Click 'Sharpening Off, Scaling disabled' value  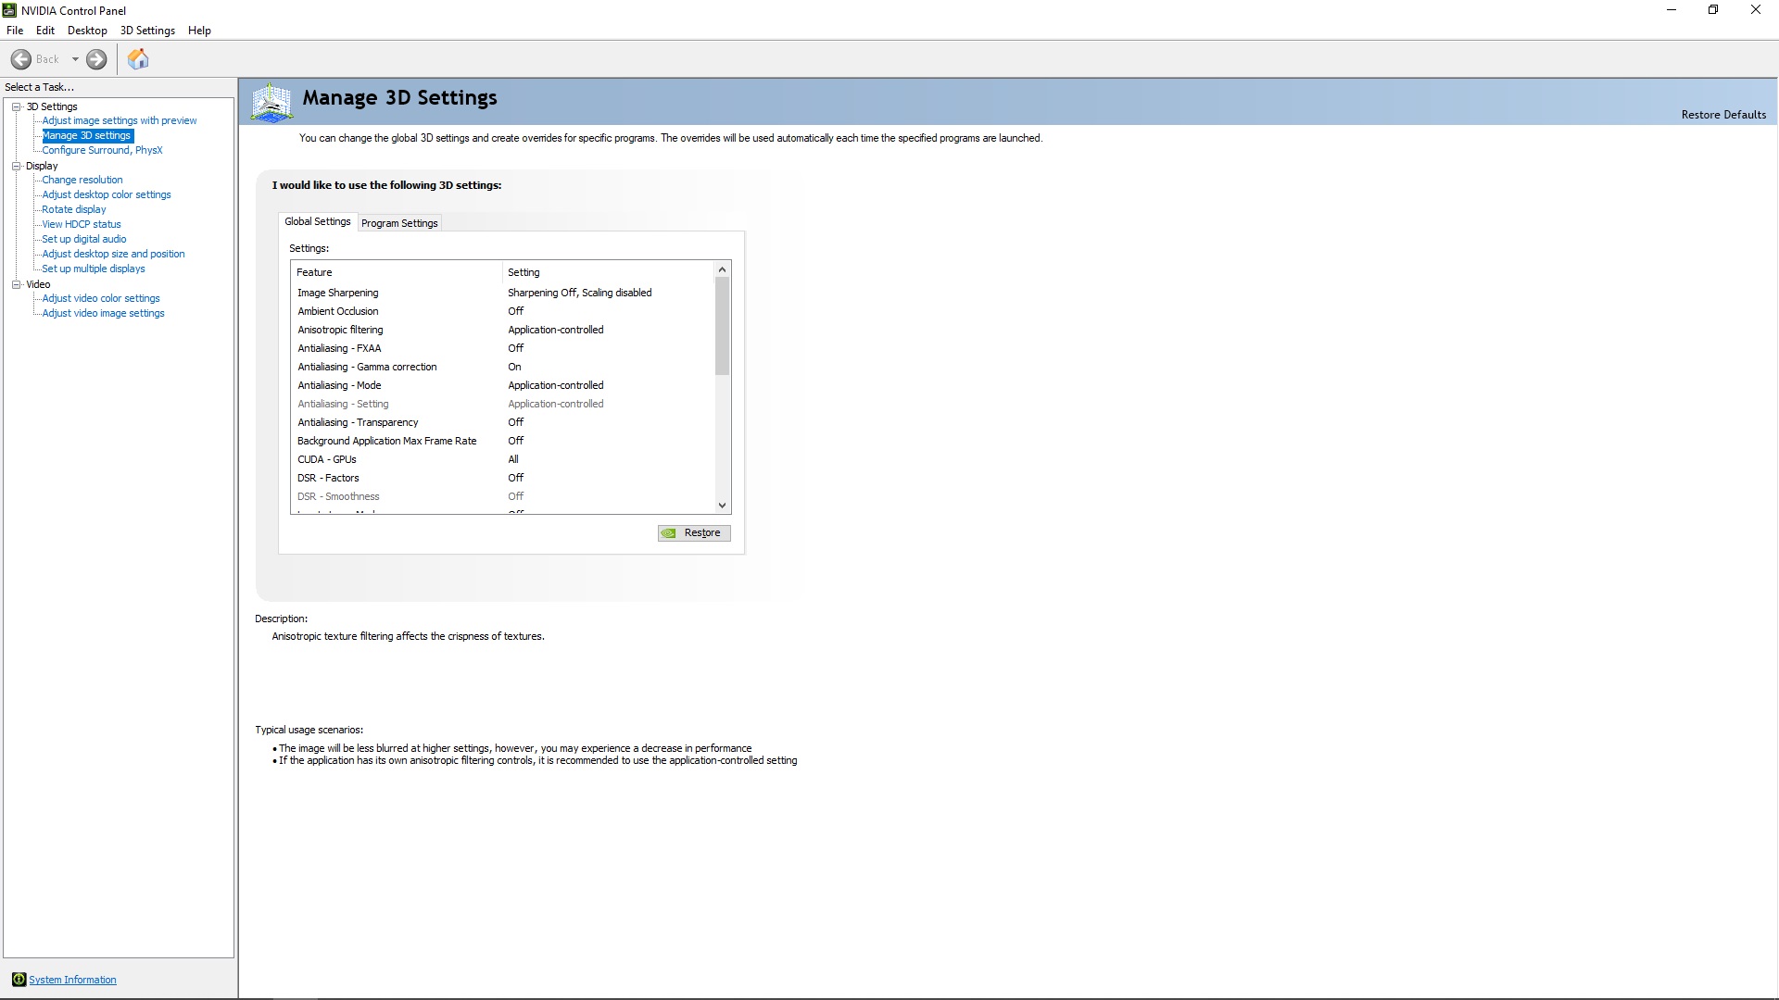click(x=580, y=293)
